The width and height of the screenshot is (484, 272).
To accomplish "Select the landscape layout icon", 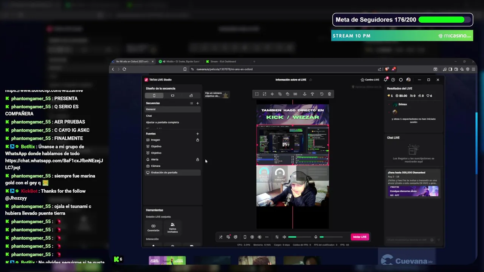I will pyautogui.click(x=172, y=96).
